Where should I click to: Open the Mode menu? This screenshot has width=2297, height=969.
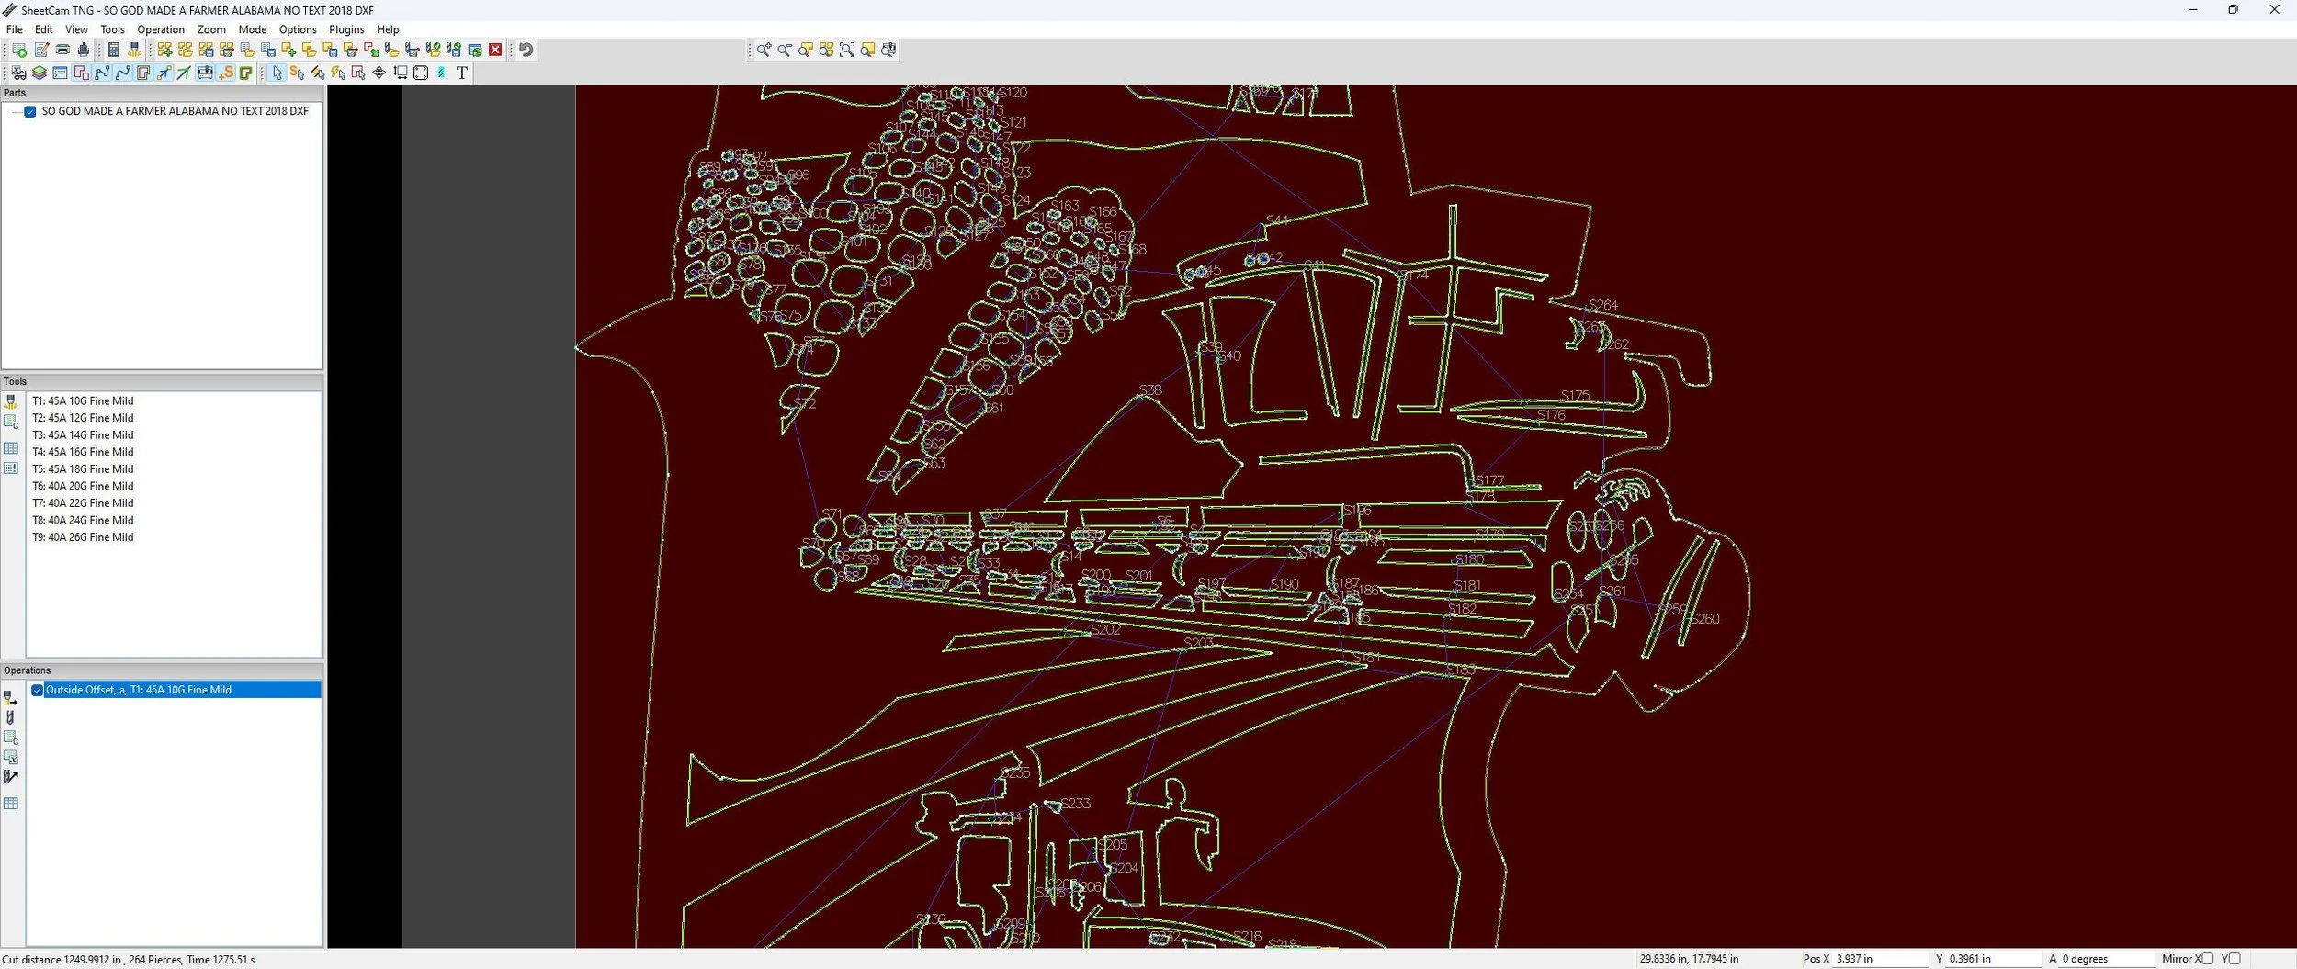[x=253, y=29]
